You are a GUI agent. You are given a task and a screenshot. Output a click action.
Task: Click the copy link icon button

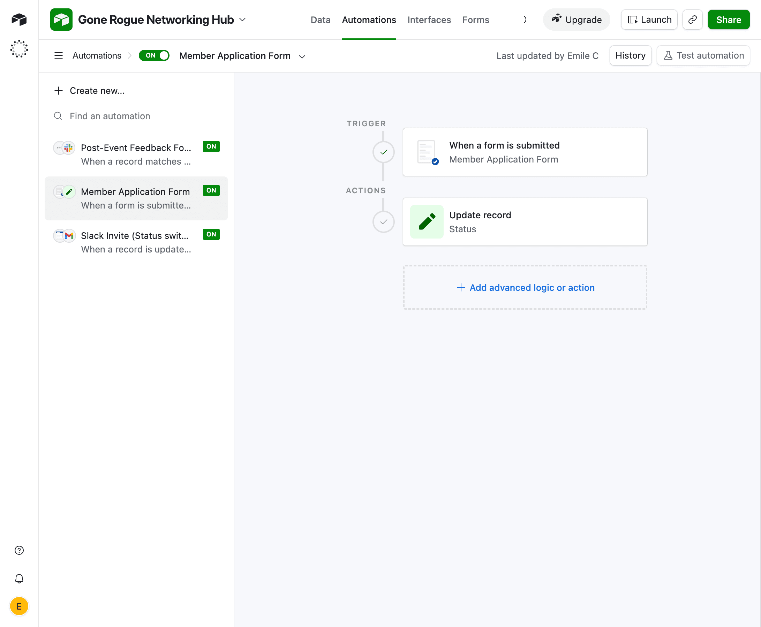click(x=692, y=20)
